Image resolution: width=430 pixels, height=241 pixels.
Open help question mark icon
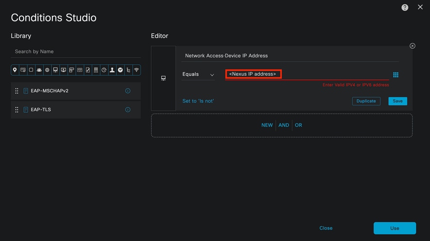[x=405, y=7]
